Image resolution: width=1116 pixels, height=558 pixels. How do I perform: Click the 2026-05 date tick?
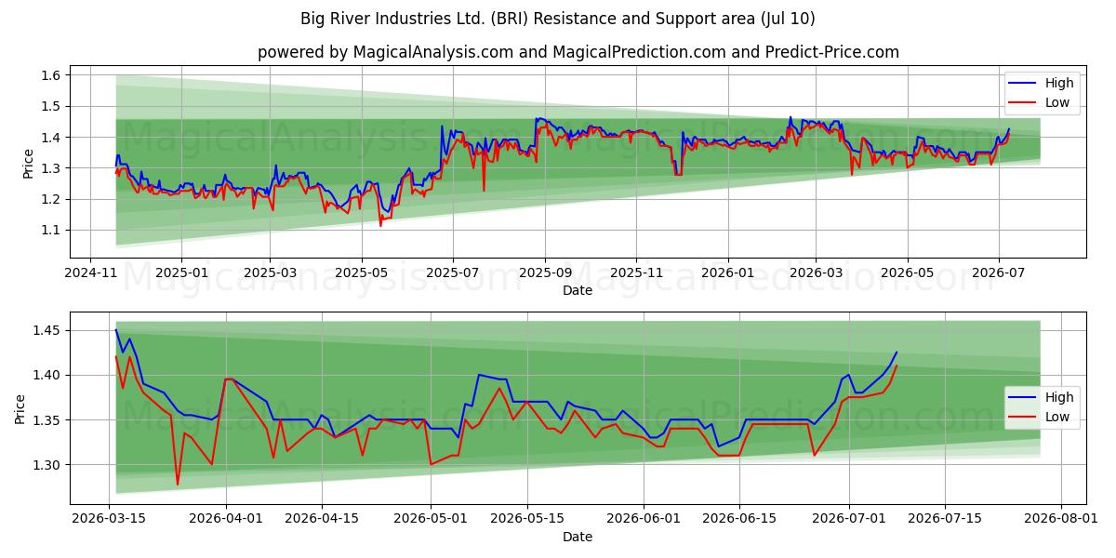pyautogui.click(x=907, y=273)
